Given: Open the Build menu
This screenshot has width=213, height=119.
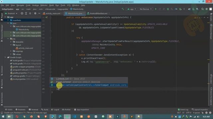Looking at the screenshot, I should (51, 5).
